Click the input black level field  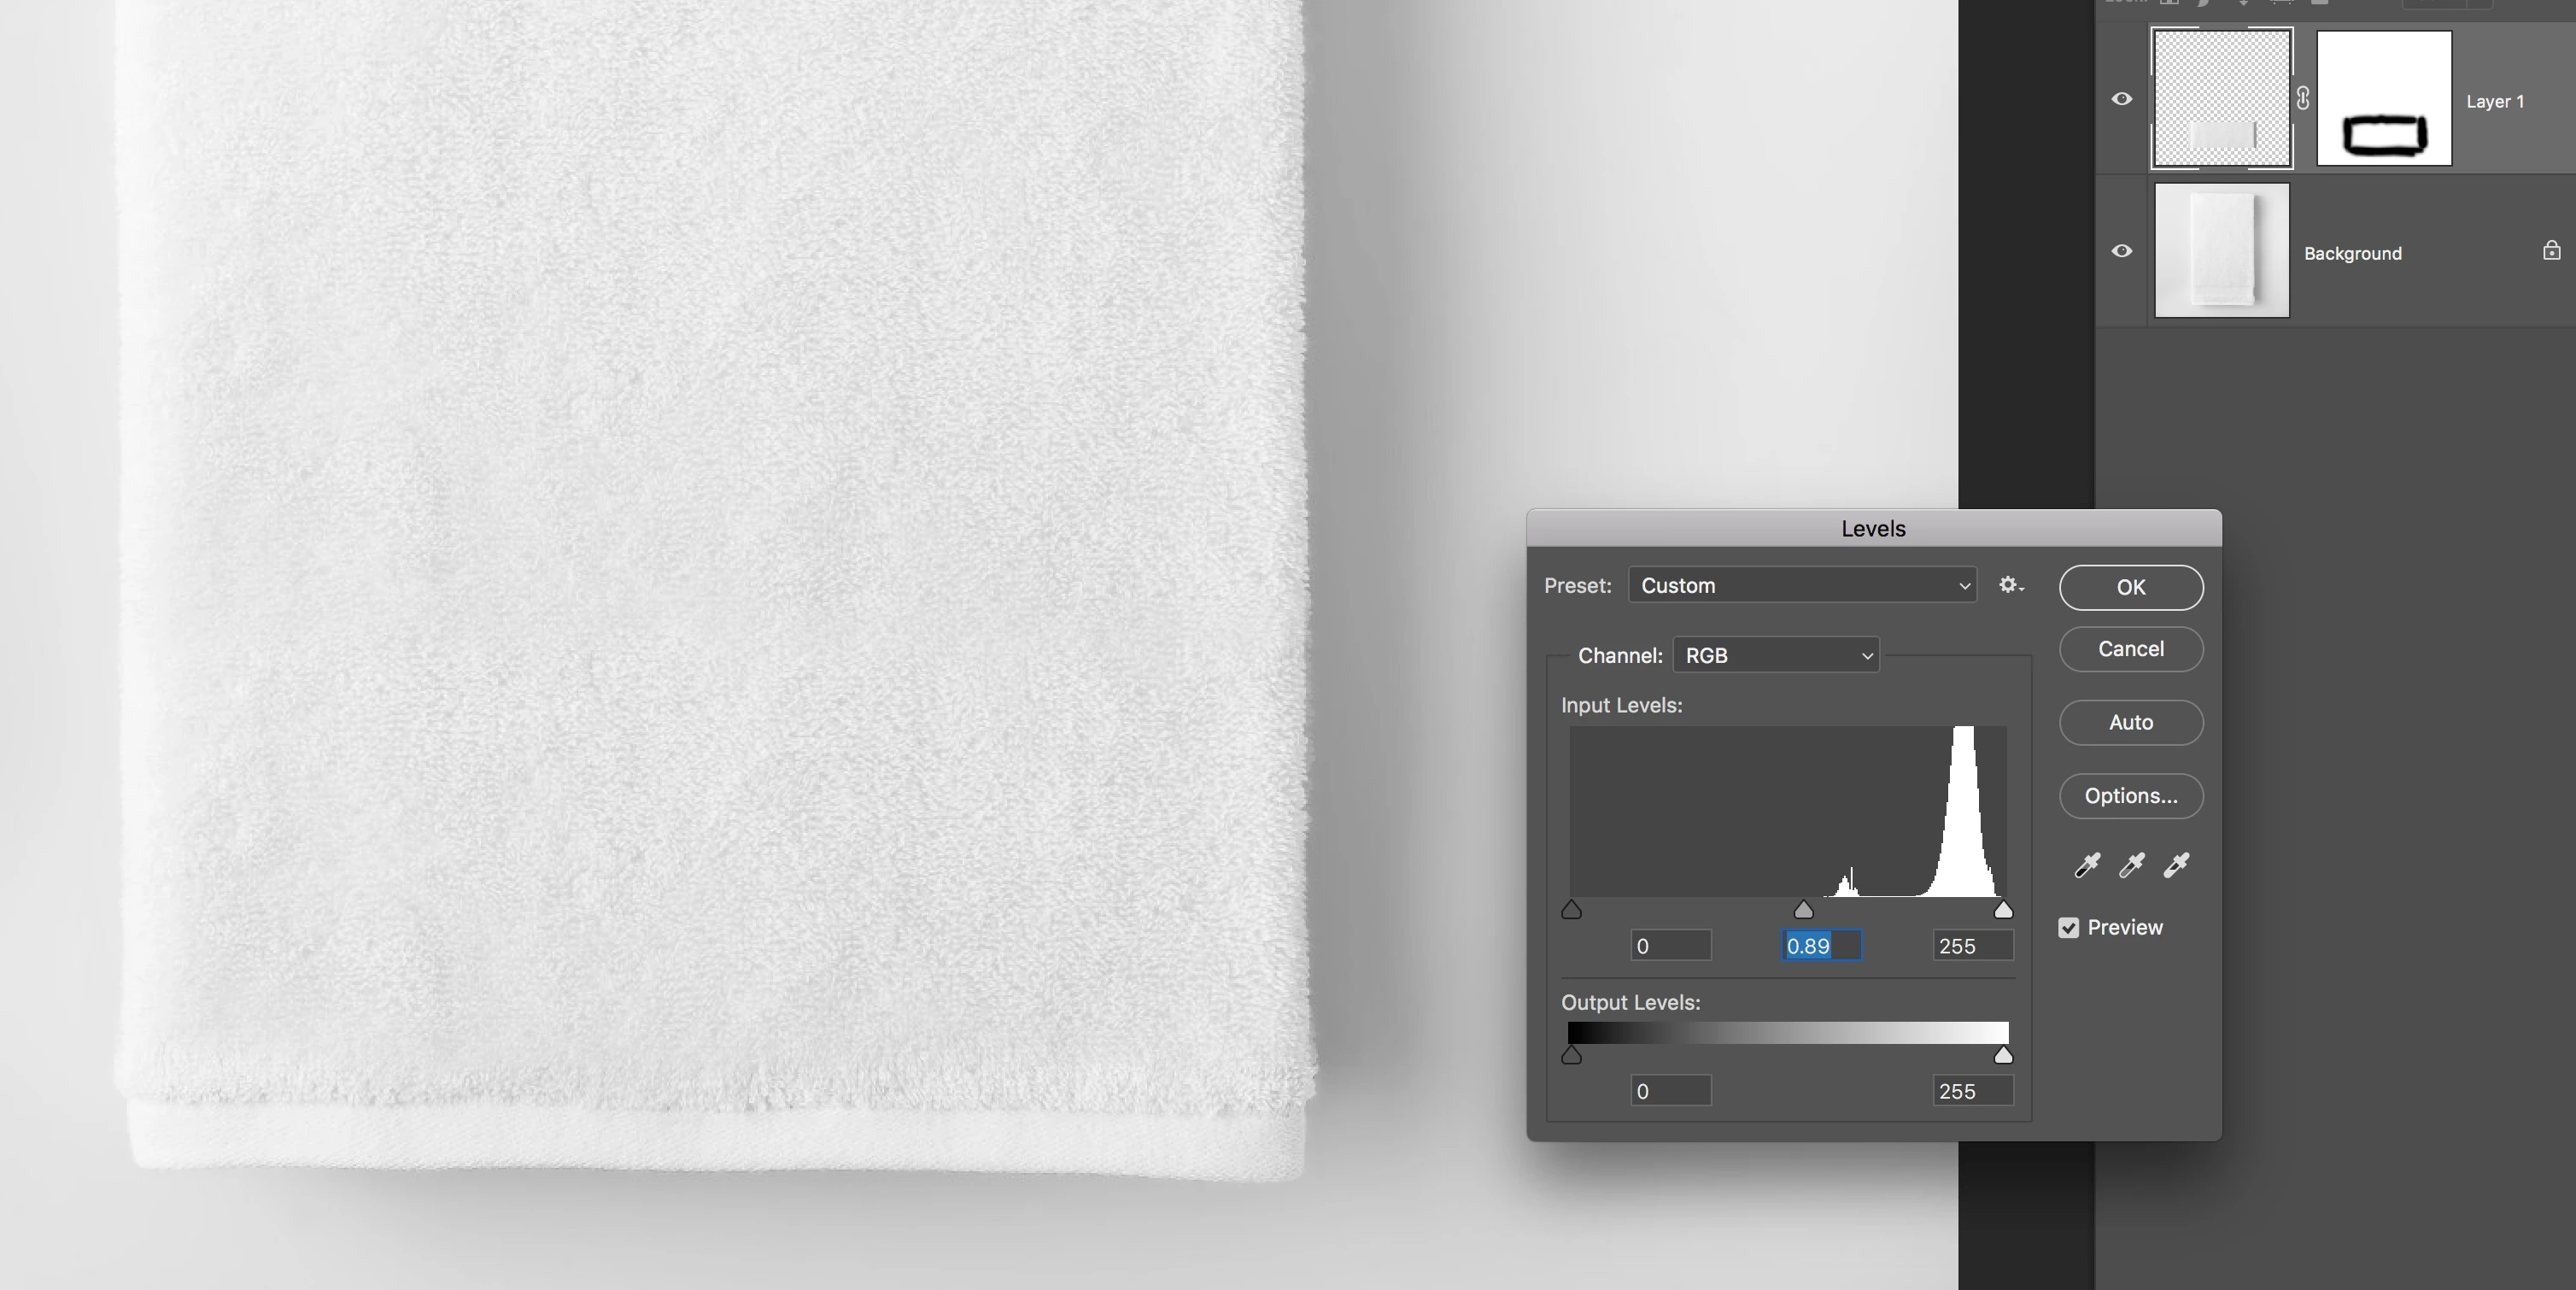coord(1670,946)
